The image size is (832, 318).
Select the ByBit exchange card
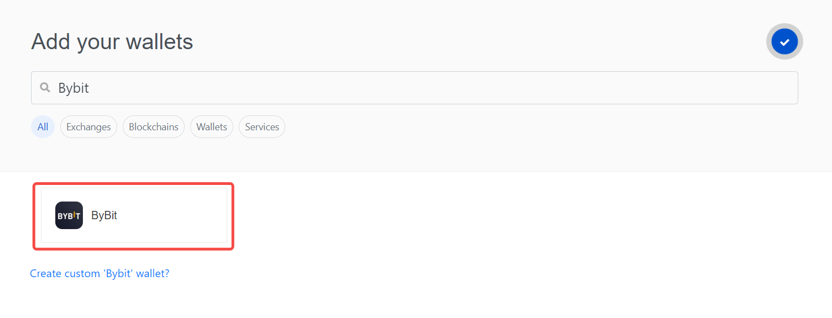[134, 215]
